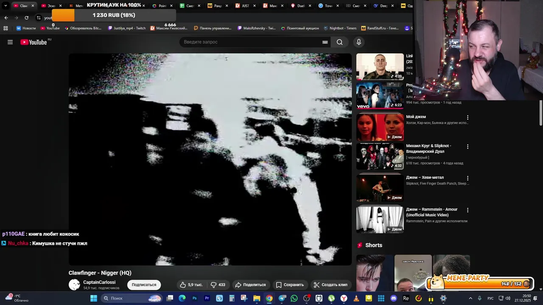Open WhatsApp from the taskbar
Image resolution: width=543 pixels, height=305 pixels.
click(294, 298)
